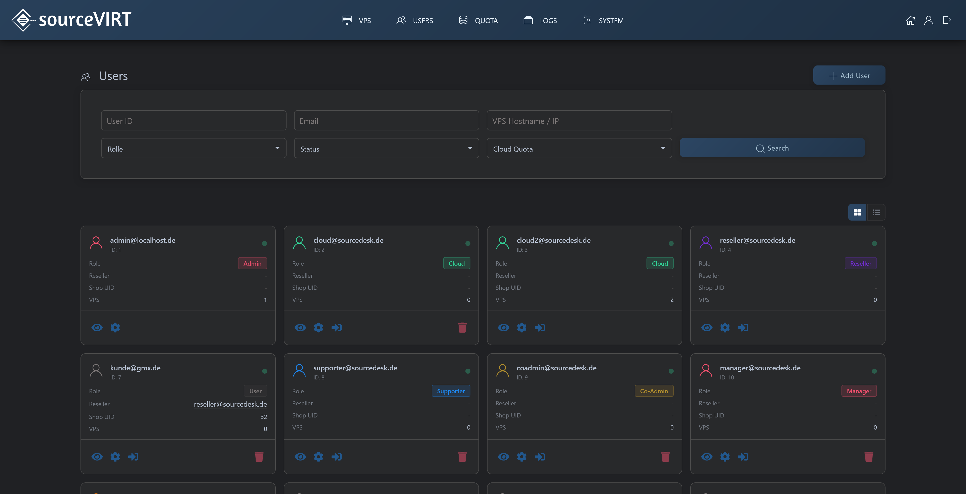Image resolution: width=966 pixels, height=494 pixels.
Task: Click the Co-Admin role badge
Action: click(x=654, y=391)
